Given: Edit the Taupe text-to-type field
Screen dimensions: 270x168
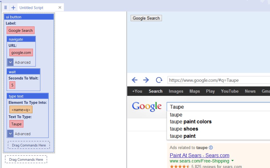Looking at the screenshot, I should pyautogui.click(x=16, y=124).
